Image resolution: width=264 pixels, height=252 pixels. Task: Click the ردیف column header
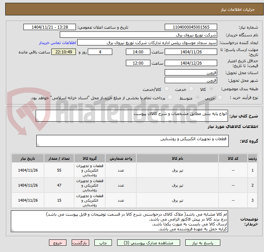[252, 158]
